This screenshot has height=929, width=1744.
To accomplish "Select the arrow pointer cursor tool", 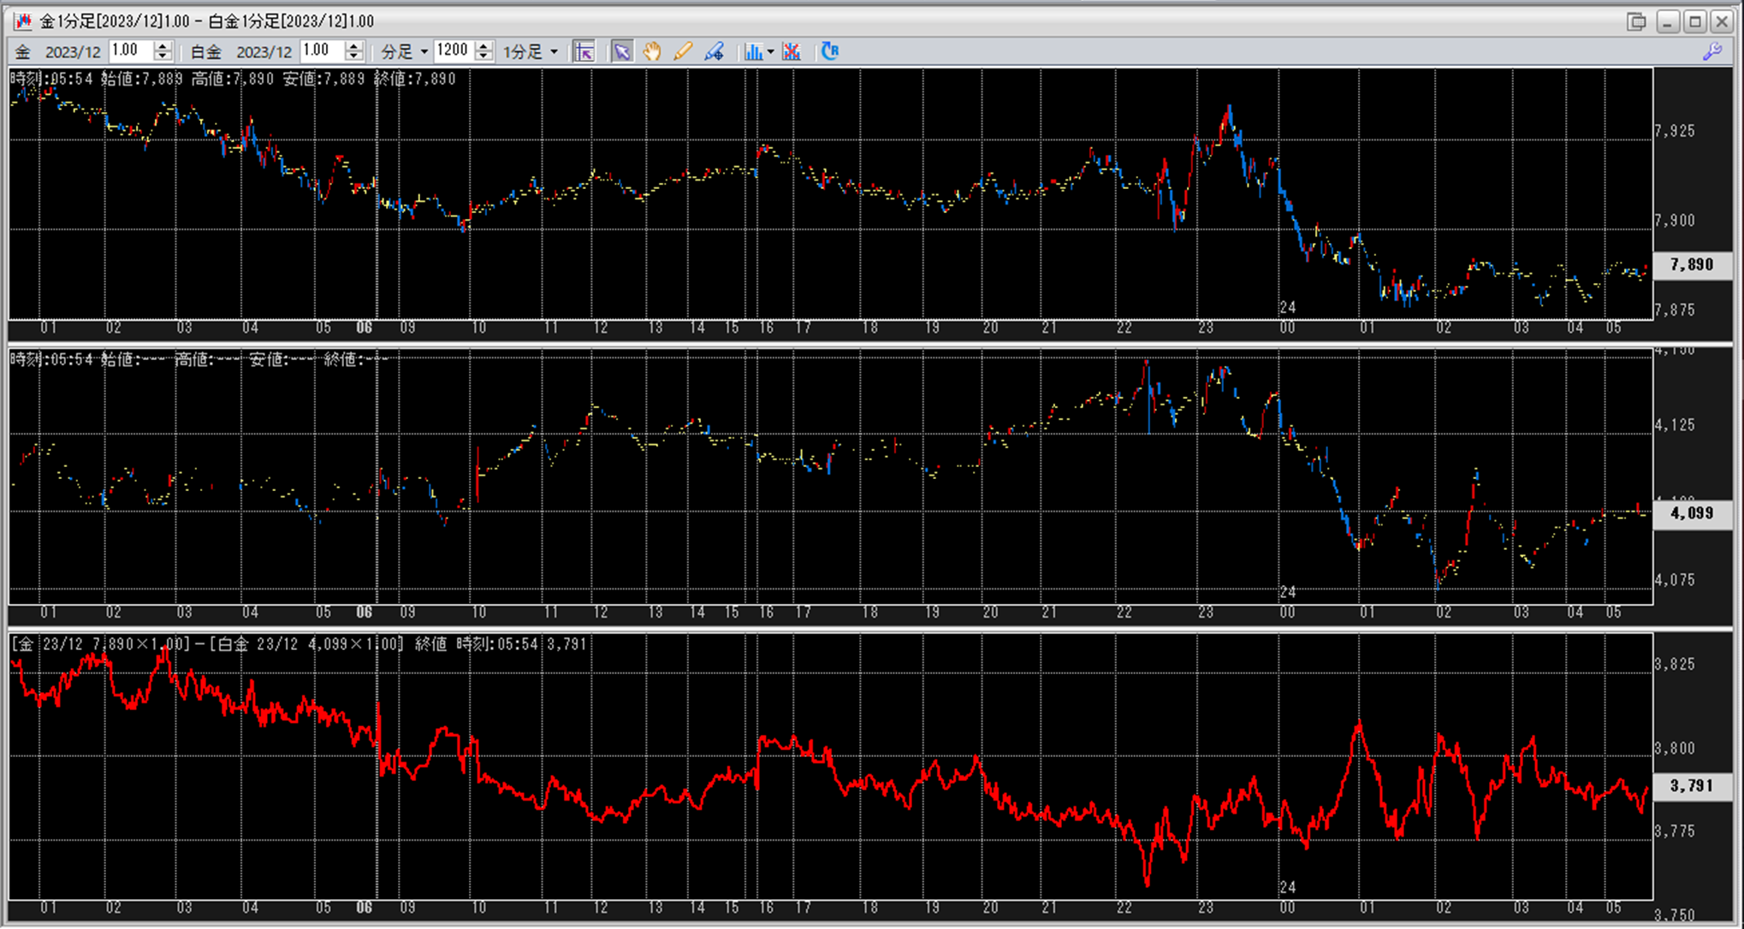I will click(622, 51).
